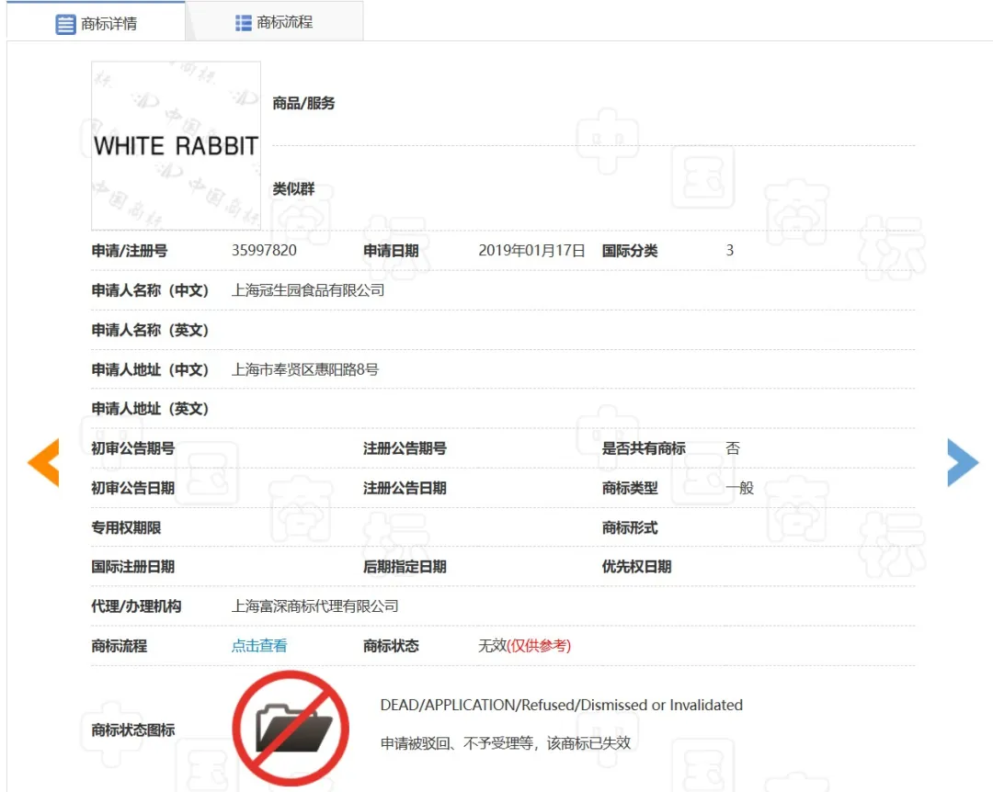This screenshot has width=993, height=792.
Task: Switch to the 商标流程 tab
Action: point(274,22)
